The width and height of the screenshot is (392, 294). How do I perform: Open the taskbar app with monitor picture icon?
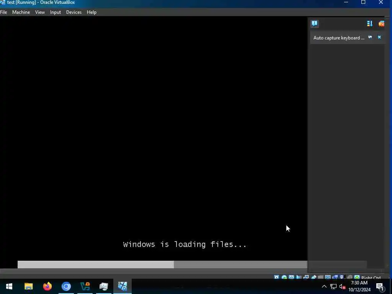coord(104,286)
